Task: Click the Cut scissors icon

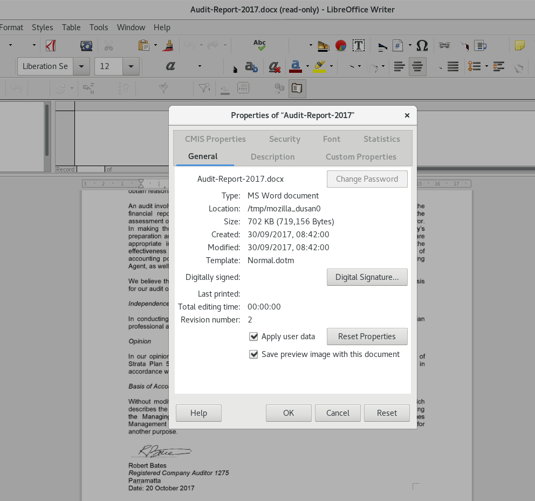Action: (108, 45)
